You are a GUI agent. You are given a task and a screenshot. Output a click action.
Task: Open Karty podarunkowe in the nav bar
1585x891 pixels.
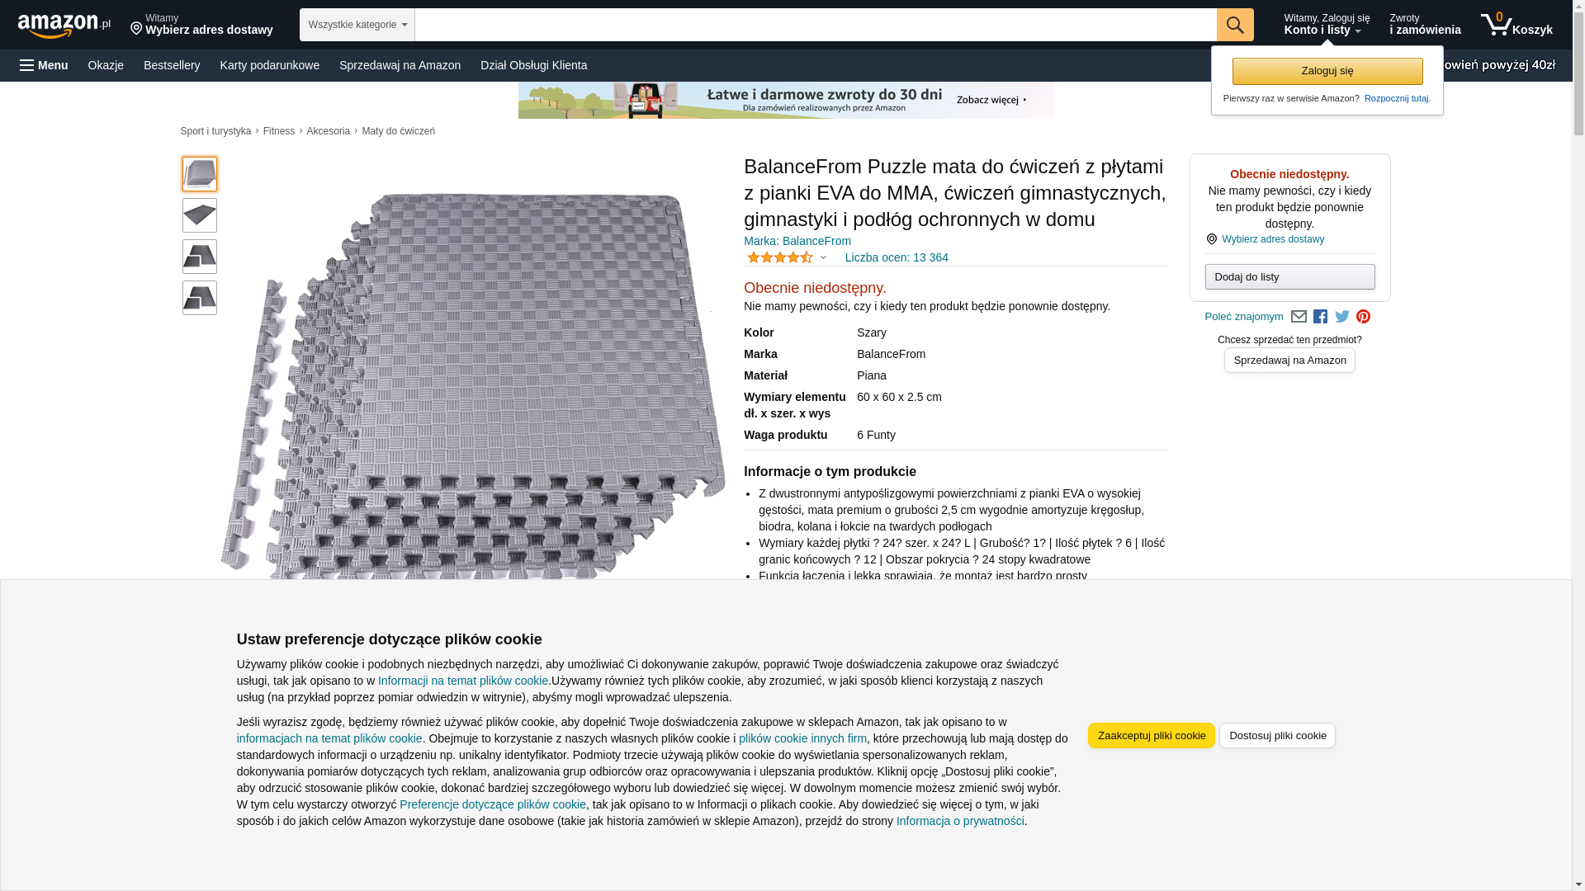pyautogui.click(x=269, y=65)
